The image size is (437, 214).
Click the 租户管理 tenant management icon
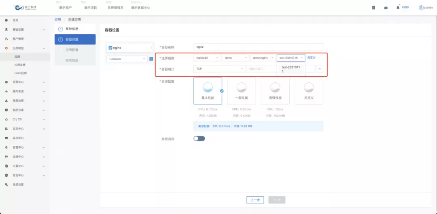[x=6, y=39]
